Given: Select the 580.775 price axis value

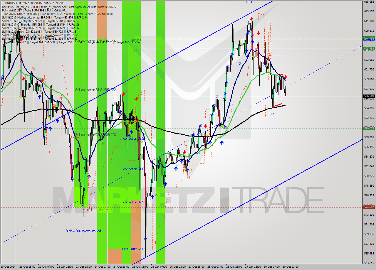Looking at the screenshot, I should pyautogui.click(x=369, y=176).
